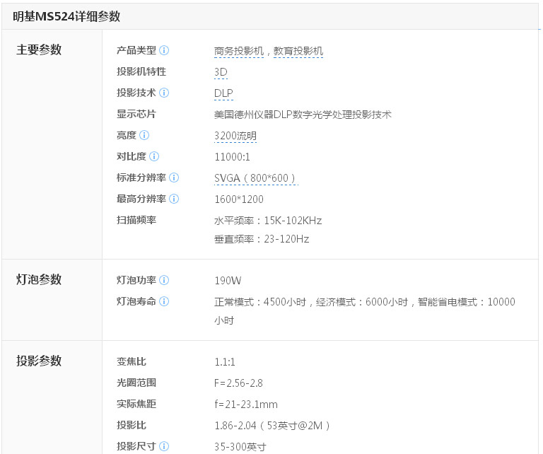Viewport: 543px width, 454px height.
Task: Click info icon next to 最高分辨率
Action: click(x=174, y=199)
